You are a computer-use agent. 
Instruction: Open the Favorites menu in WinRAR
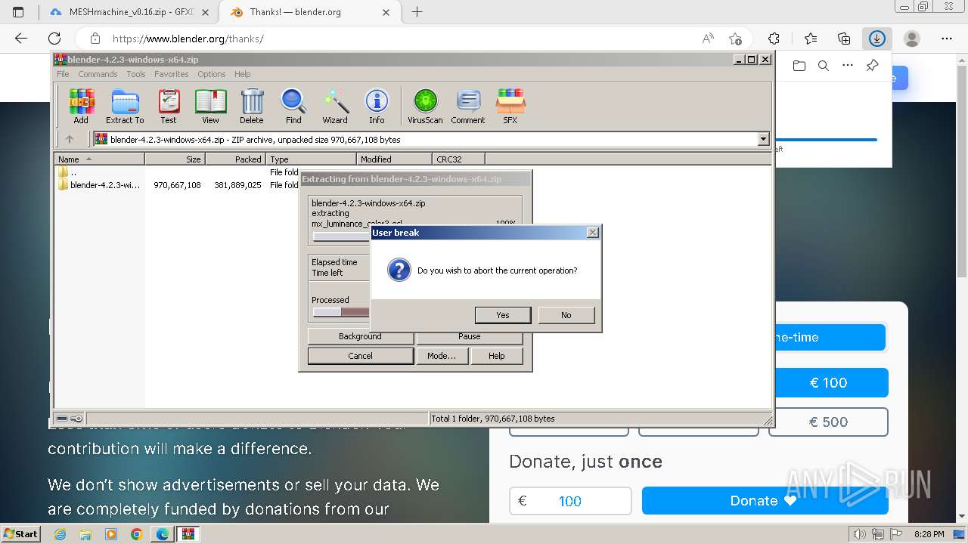[172, 74]
